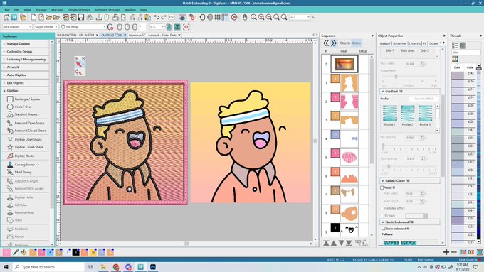
Task: Enable the Elastic embossed fill checkbox
Action: click(x=383, y=229)
